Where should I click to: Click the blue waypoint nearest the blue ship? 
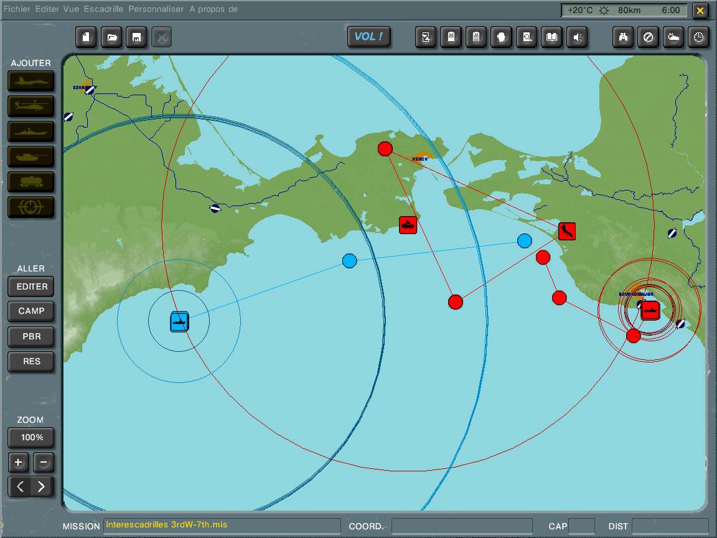349,261
